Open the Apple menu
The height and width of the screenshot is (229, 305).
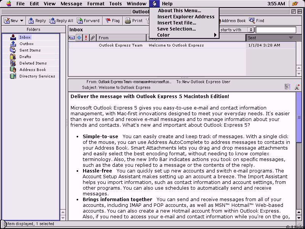(x=8, y=3)
